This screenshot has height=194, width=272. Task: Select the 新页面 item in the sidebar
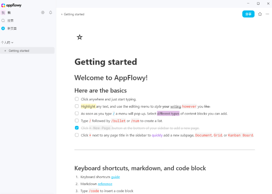12,28
